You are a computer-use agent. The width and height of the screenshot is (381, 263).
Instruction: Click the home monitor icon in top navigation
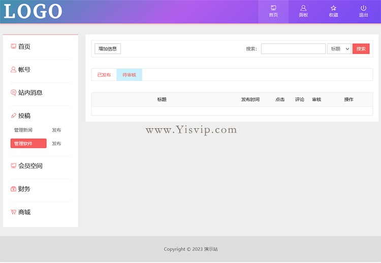tap(273, 8)
